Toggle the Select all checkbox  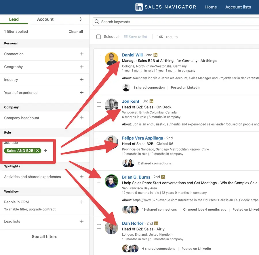(x=98, y=37)
